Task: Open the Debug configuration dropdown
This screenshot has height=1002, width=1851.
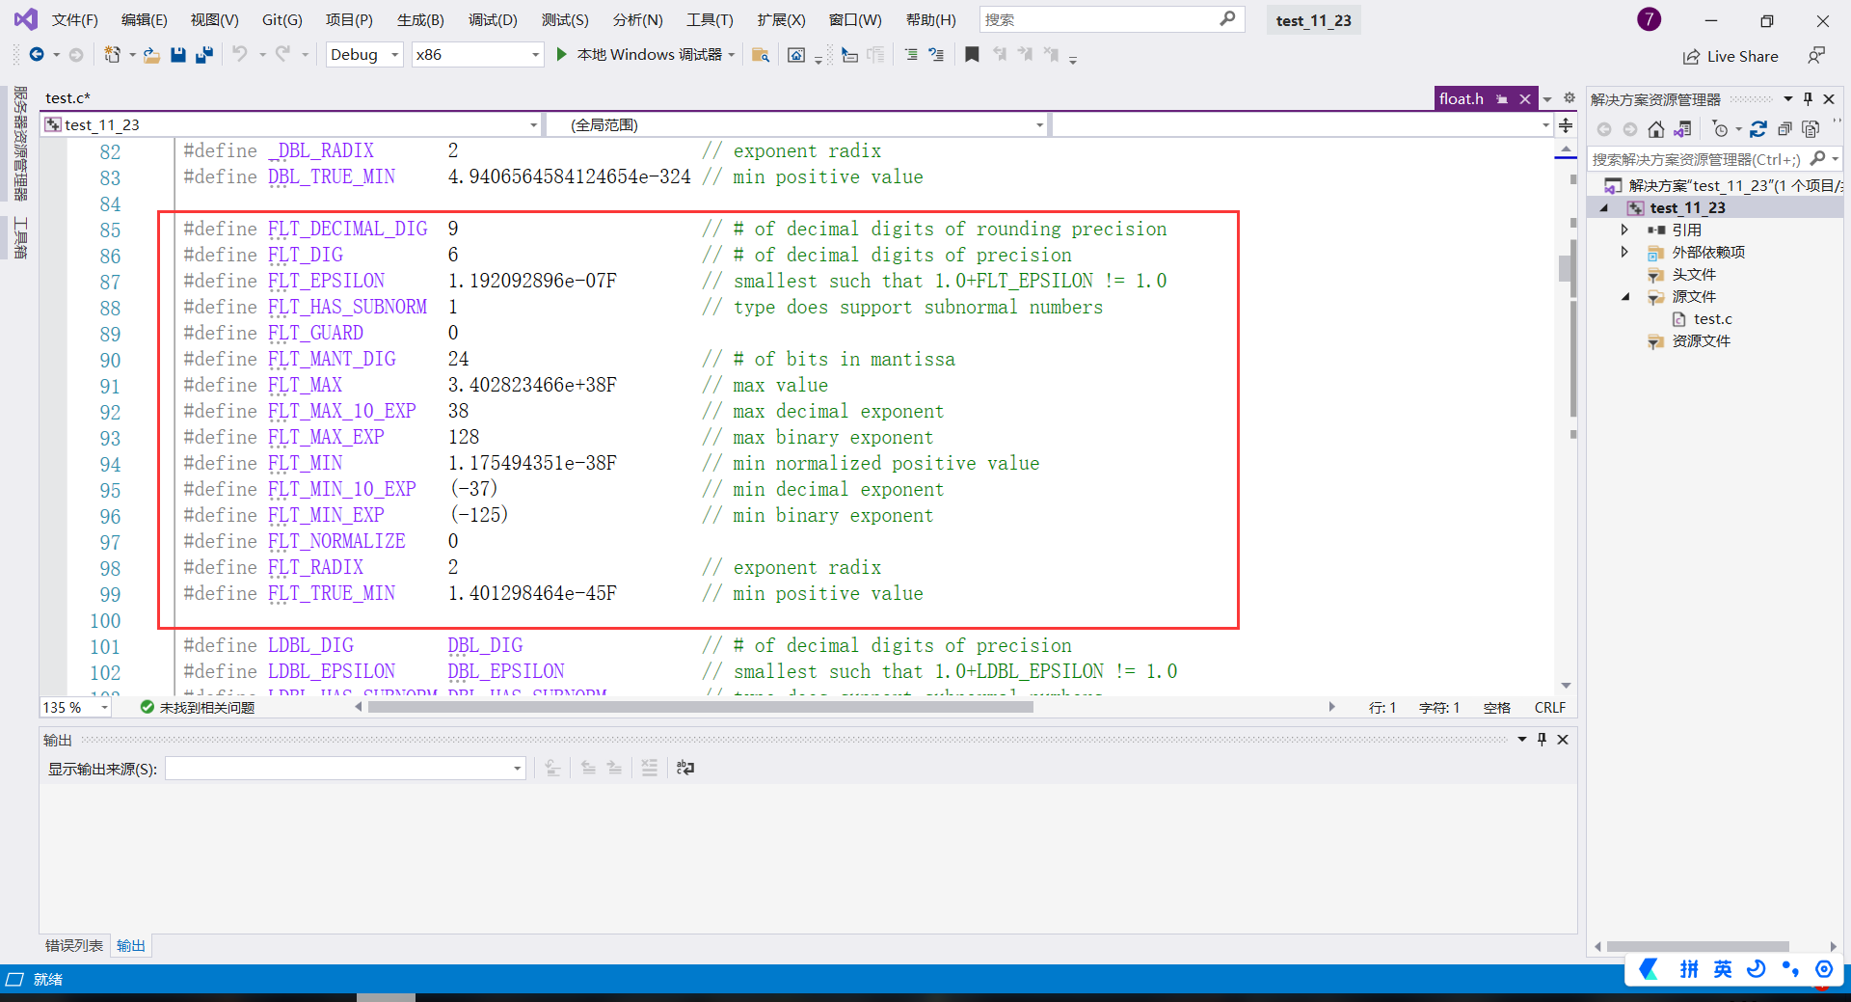Action: pyautogui.click(x=364, y=55)
